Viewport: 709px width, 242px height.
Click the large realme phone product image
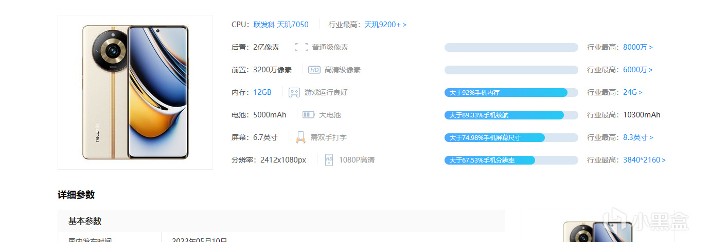(x=135, y=92)
